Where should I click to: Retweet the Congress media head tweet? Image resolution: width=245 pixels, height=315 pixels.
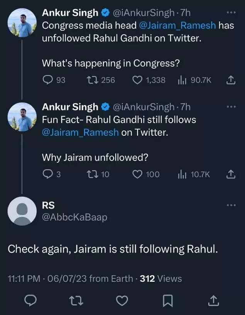91,80
